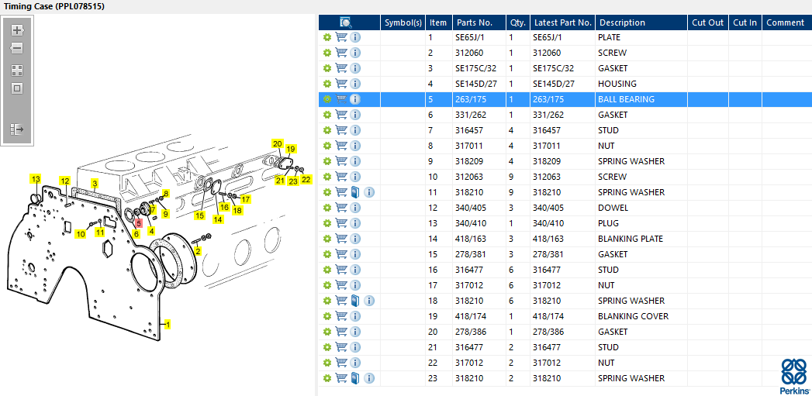
Task: Click the gear icon for GASKET SE175C/32
Action: 327,68
